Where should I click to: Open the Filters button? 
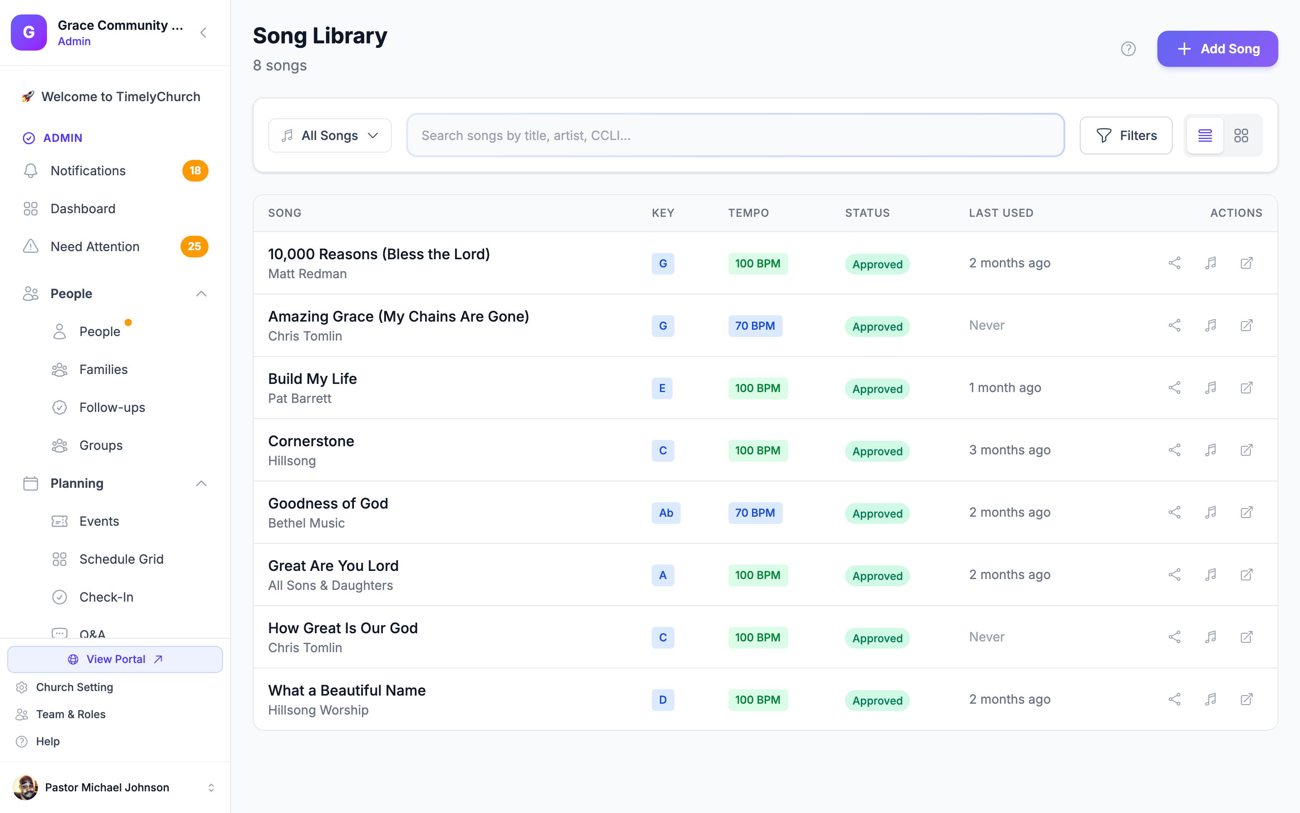point(1126,135)
